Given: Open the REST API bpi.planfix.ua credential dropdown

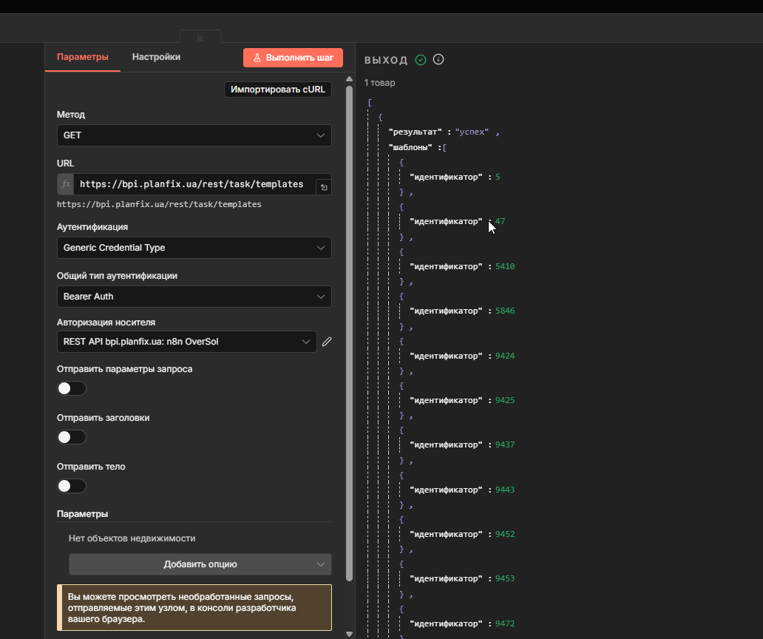Looking at the screenshot, I should [187, 342].
